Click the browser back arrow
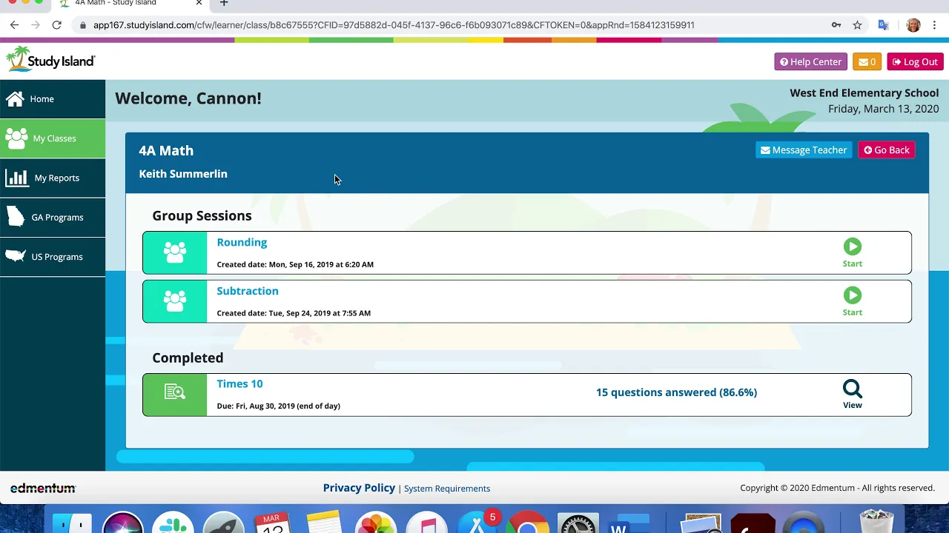Image resolution: width=949 pixels, height=533 pixels. click(x=14, y=25)
